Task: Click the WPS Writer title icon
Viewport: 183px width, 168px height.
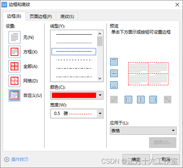Action: 4,5
